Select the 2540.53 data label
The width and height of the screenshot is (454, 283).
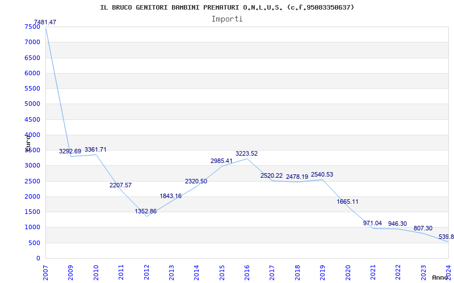click(322, 175)
